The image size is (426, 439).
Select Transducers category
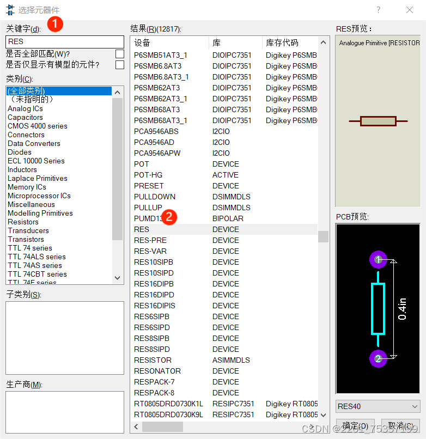pyautogui.click(x=28, y=230)
